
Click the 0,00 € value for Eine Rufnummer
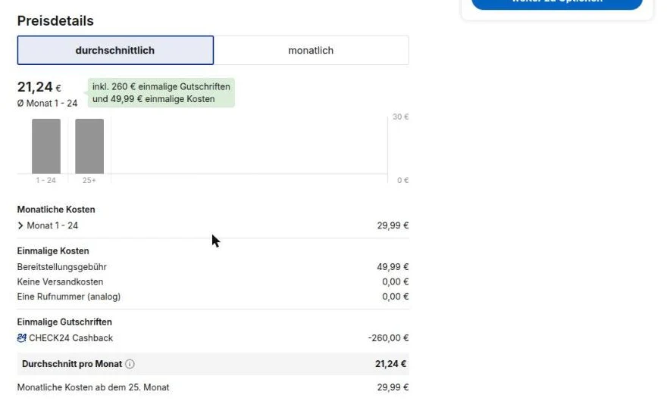[x=395, y=297]
